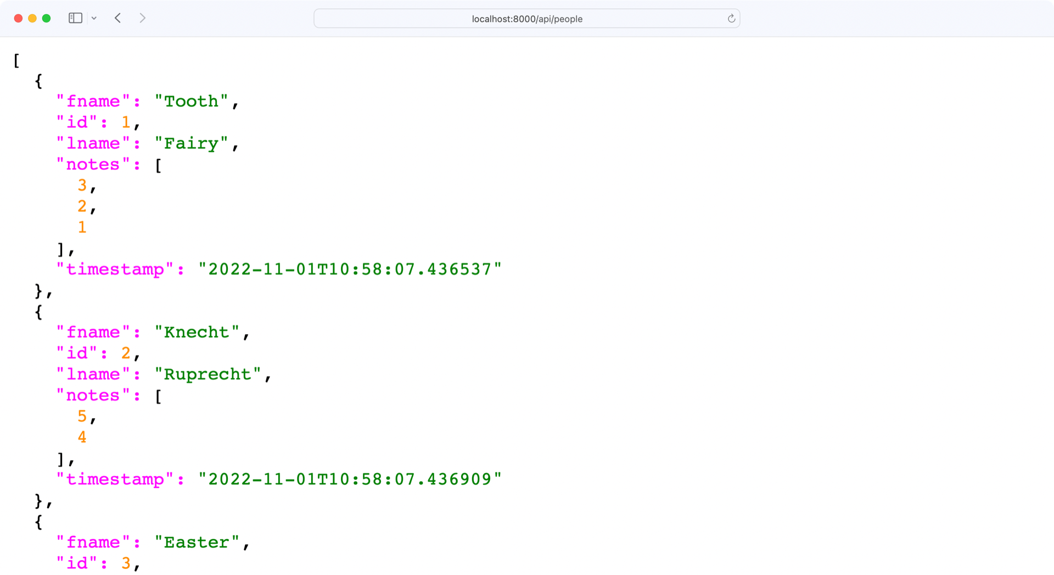
Task: Click the "Fairy" lname value
Action: [x=193, y=143]
